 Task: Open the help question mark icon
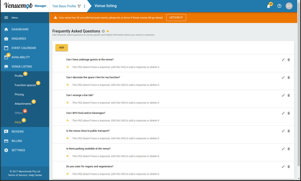click(x=279, y=6)
